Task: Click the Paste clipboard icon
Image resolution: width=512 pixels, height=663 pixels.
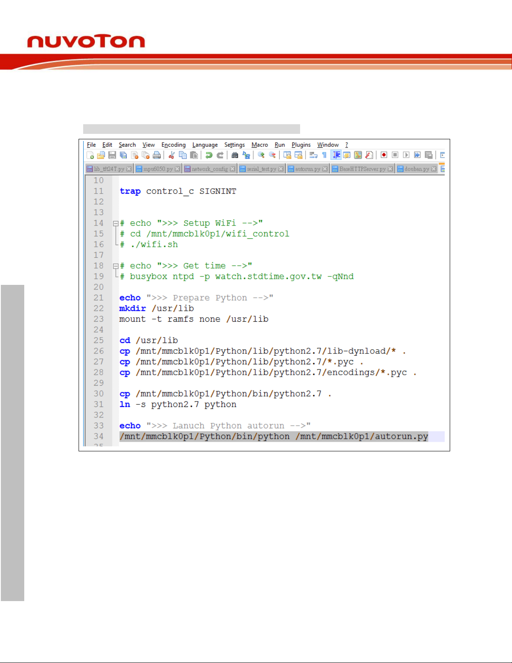Action: coord(194,155)
